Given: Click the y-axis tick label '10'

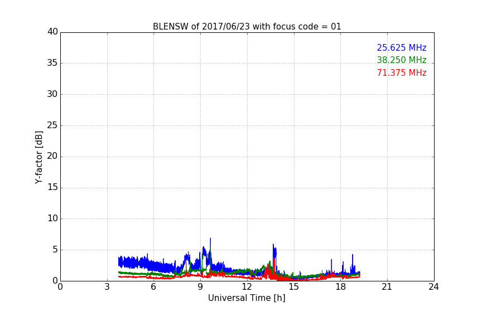Looking at the screenshot, I should (x=52, y=218).
